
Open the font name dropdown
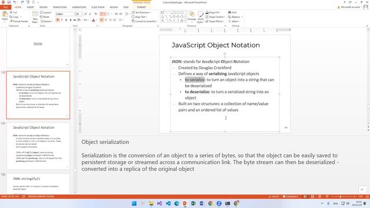point(74,14)
